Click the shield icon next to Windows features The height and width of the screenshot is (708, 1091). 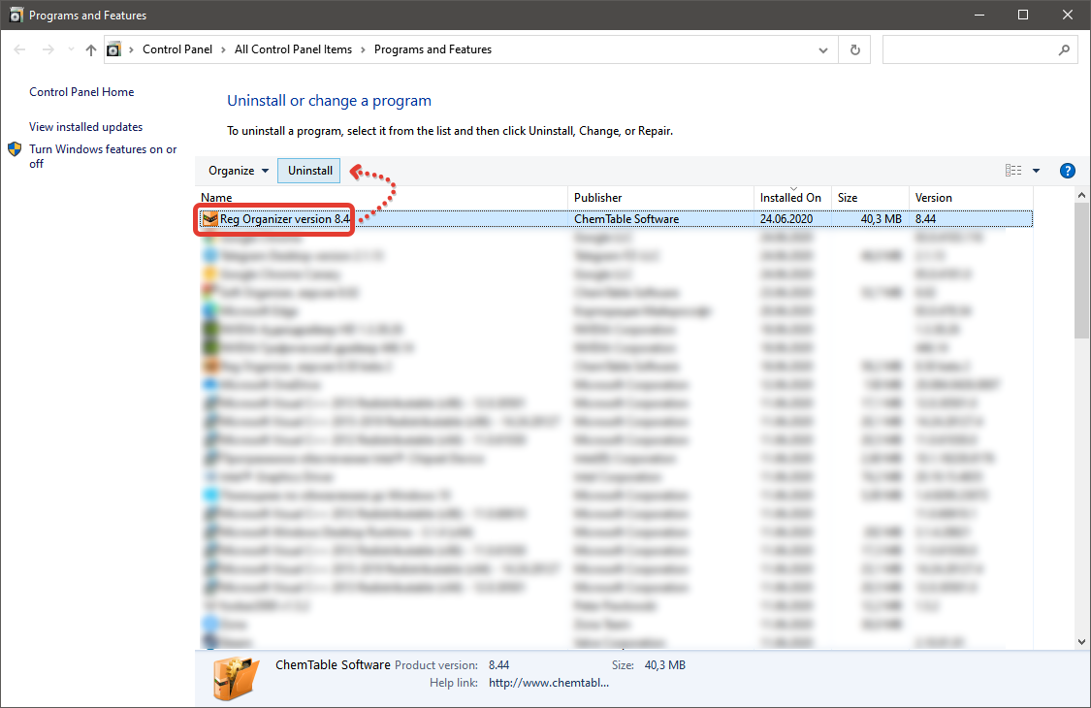click(14, 149)
